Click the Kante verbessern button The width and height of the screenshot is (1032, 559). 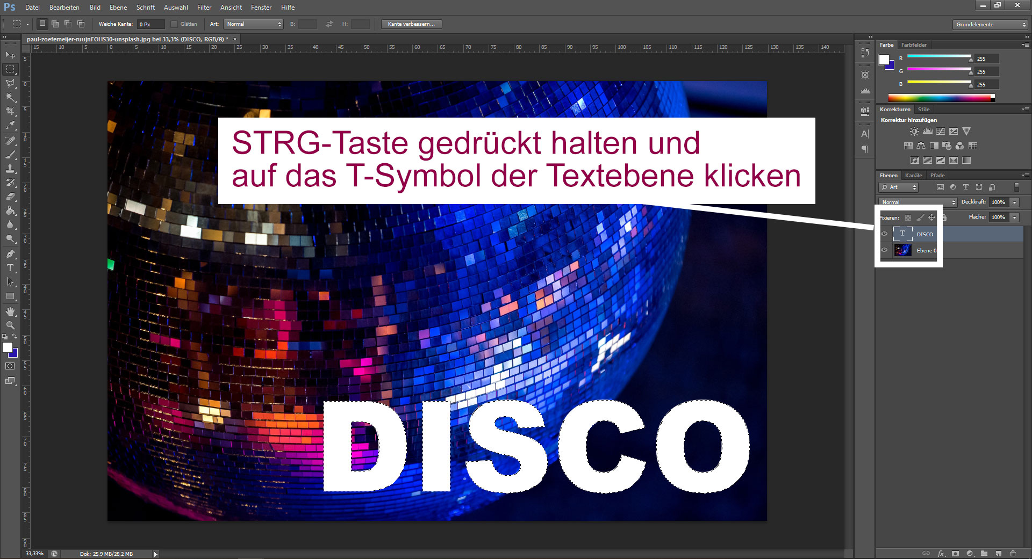(x=411, y=24)
